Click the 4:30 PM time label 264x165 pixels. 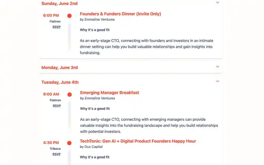[x=51, y=143]
